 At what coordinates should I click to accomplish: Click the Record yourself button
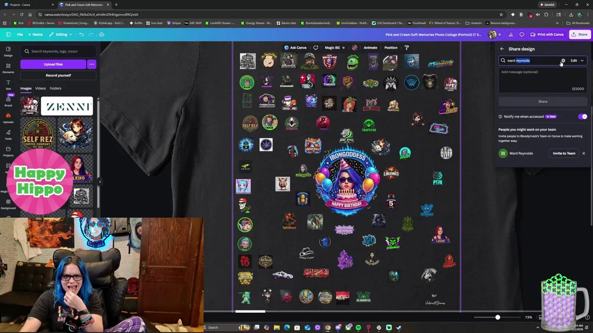[x=58, y=75]
